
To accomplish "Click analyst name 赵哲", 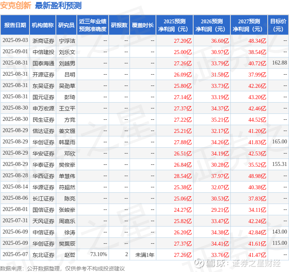I will [x=70, y=255].
